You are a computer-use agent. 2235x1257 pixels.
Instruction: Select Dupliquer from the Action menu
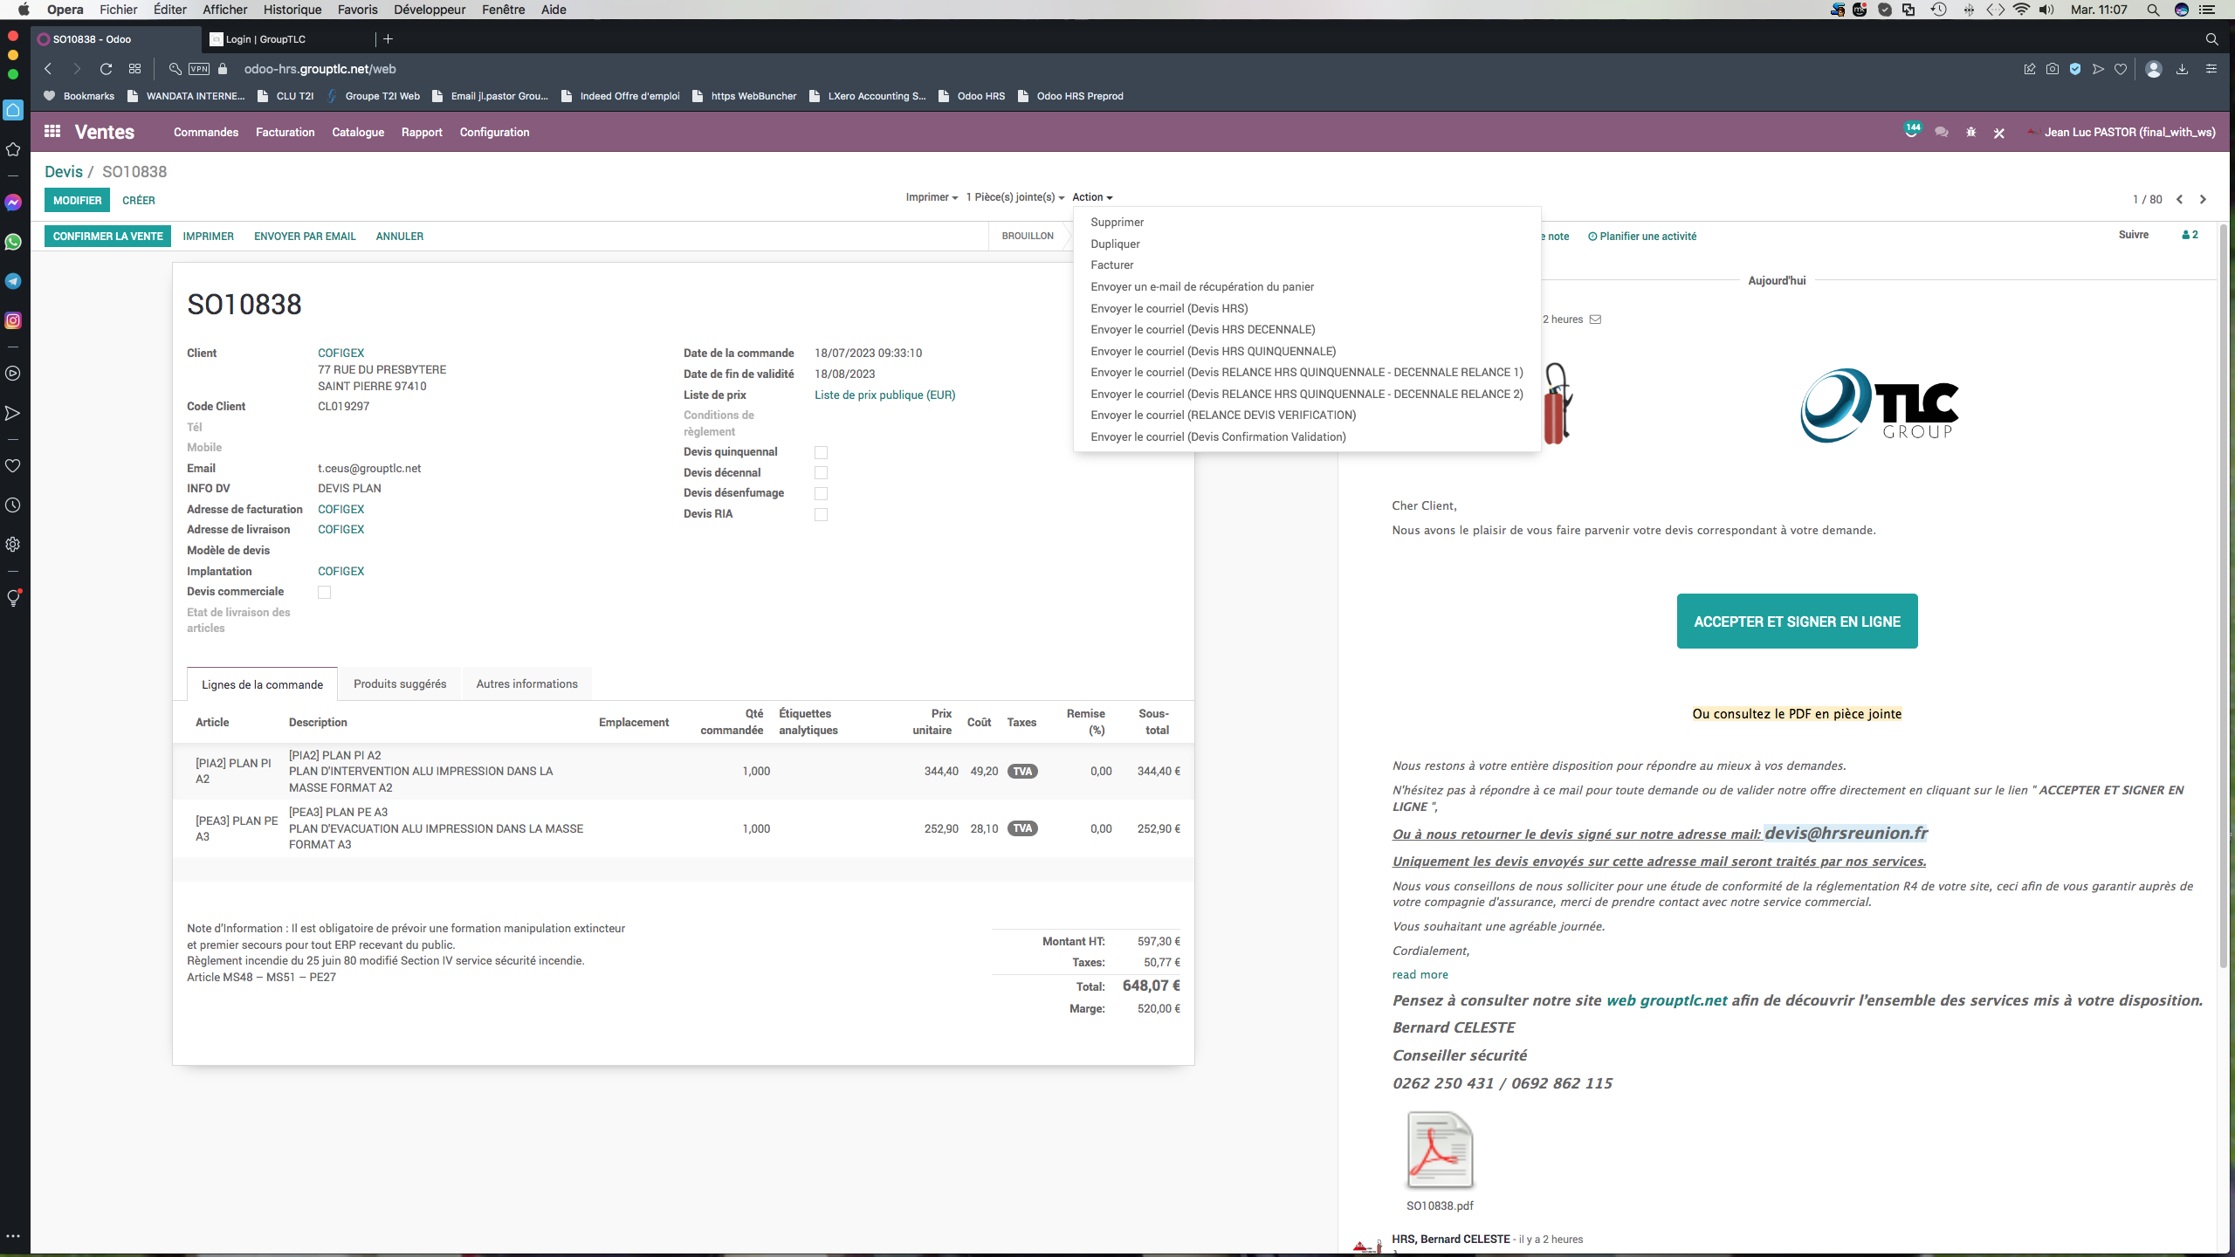(1115, 244)
